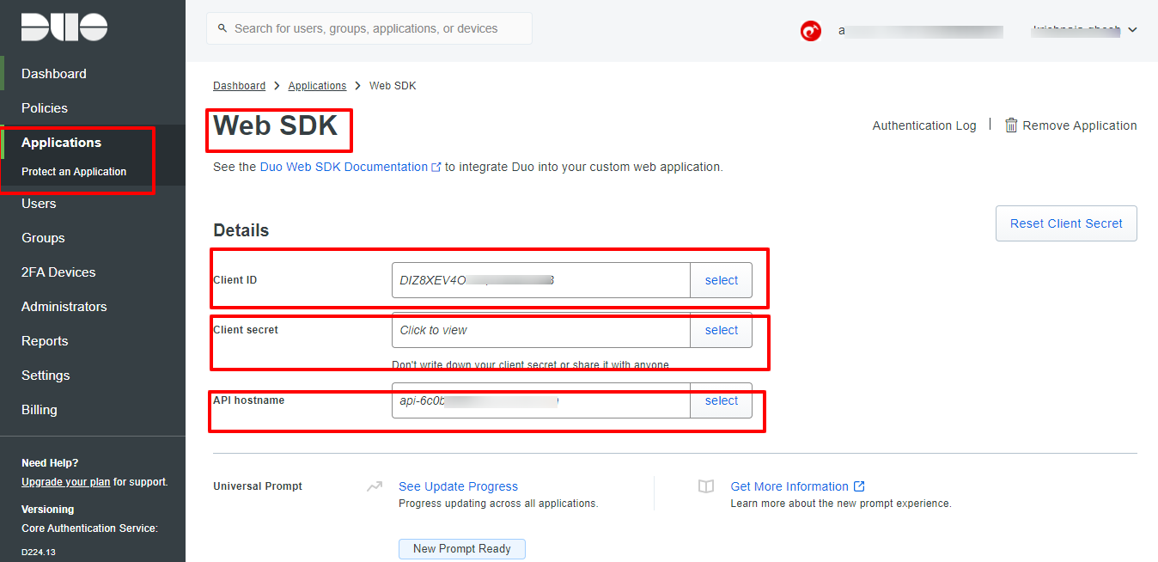Viewport: 1158px width, 562px height.
Task: Click the trash icon beside Remove Application
Action: pos(1011,125)
